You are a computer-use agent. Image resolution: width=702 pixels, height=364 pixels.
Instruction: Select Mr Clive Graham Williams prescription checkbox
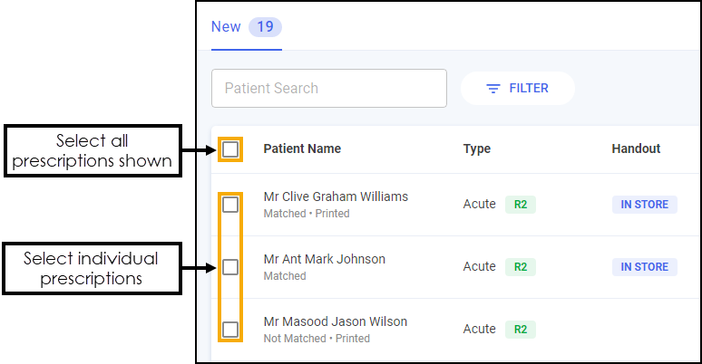(x=230, y=205)
